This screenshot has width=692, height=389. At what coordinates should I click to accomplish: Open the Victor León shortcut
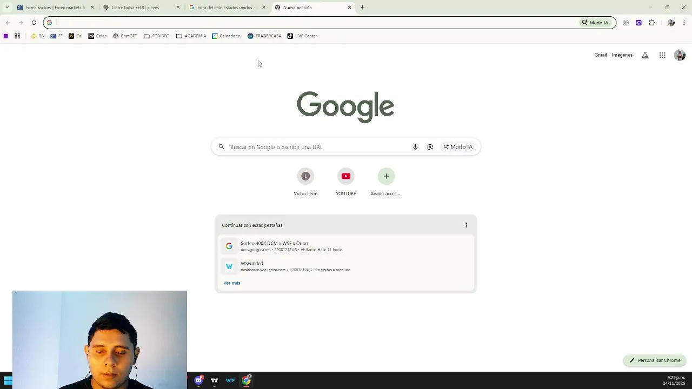tap(305, 182)
